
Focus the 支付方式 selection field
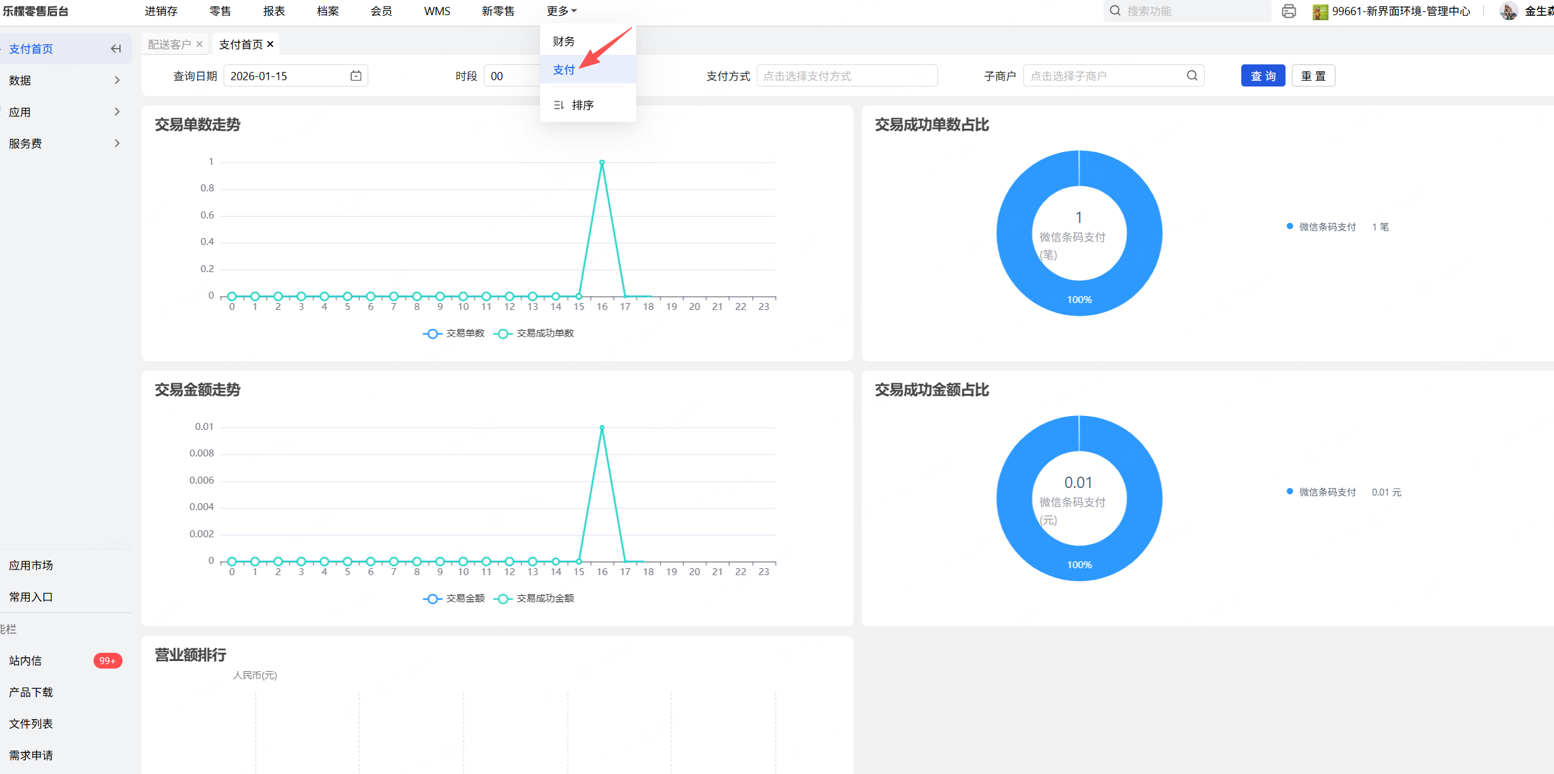coord(846,76)
